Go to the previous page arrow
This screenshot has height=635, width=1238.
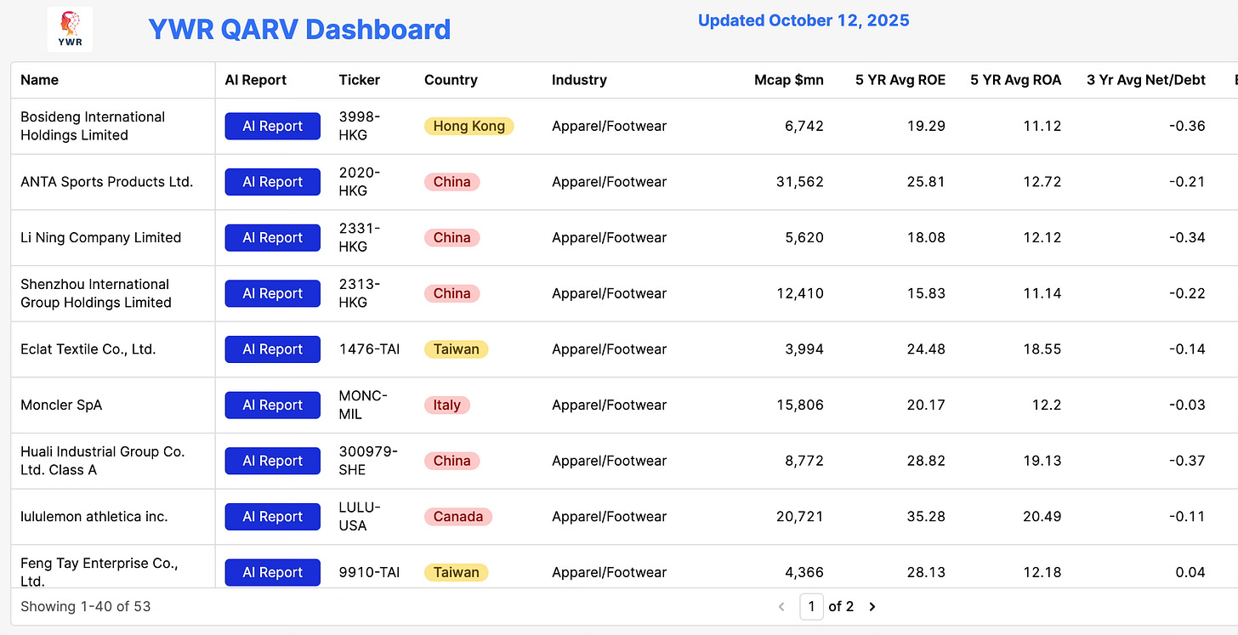782,606
